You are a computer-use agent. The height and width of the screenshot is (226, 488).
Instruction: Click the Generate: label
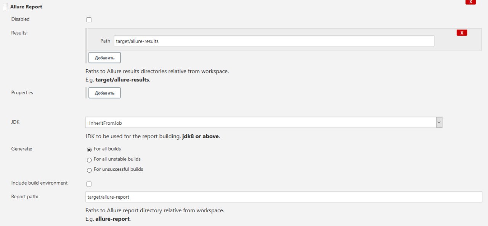(22, 149)
